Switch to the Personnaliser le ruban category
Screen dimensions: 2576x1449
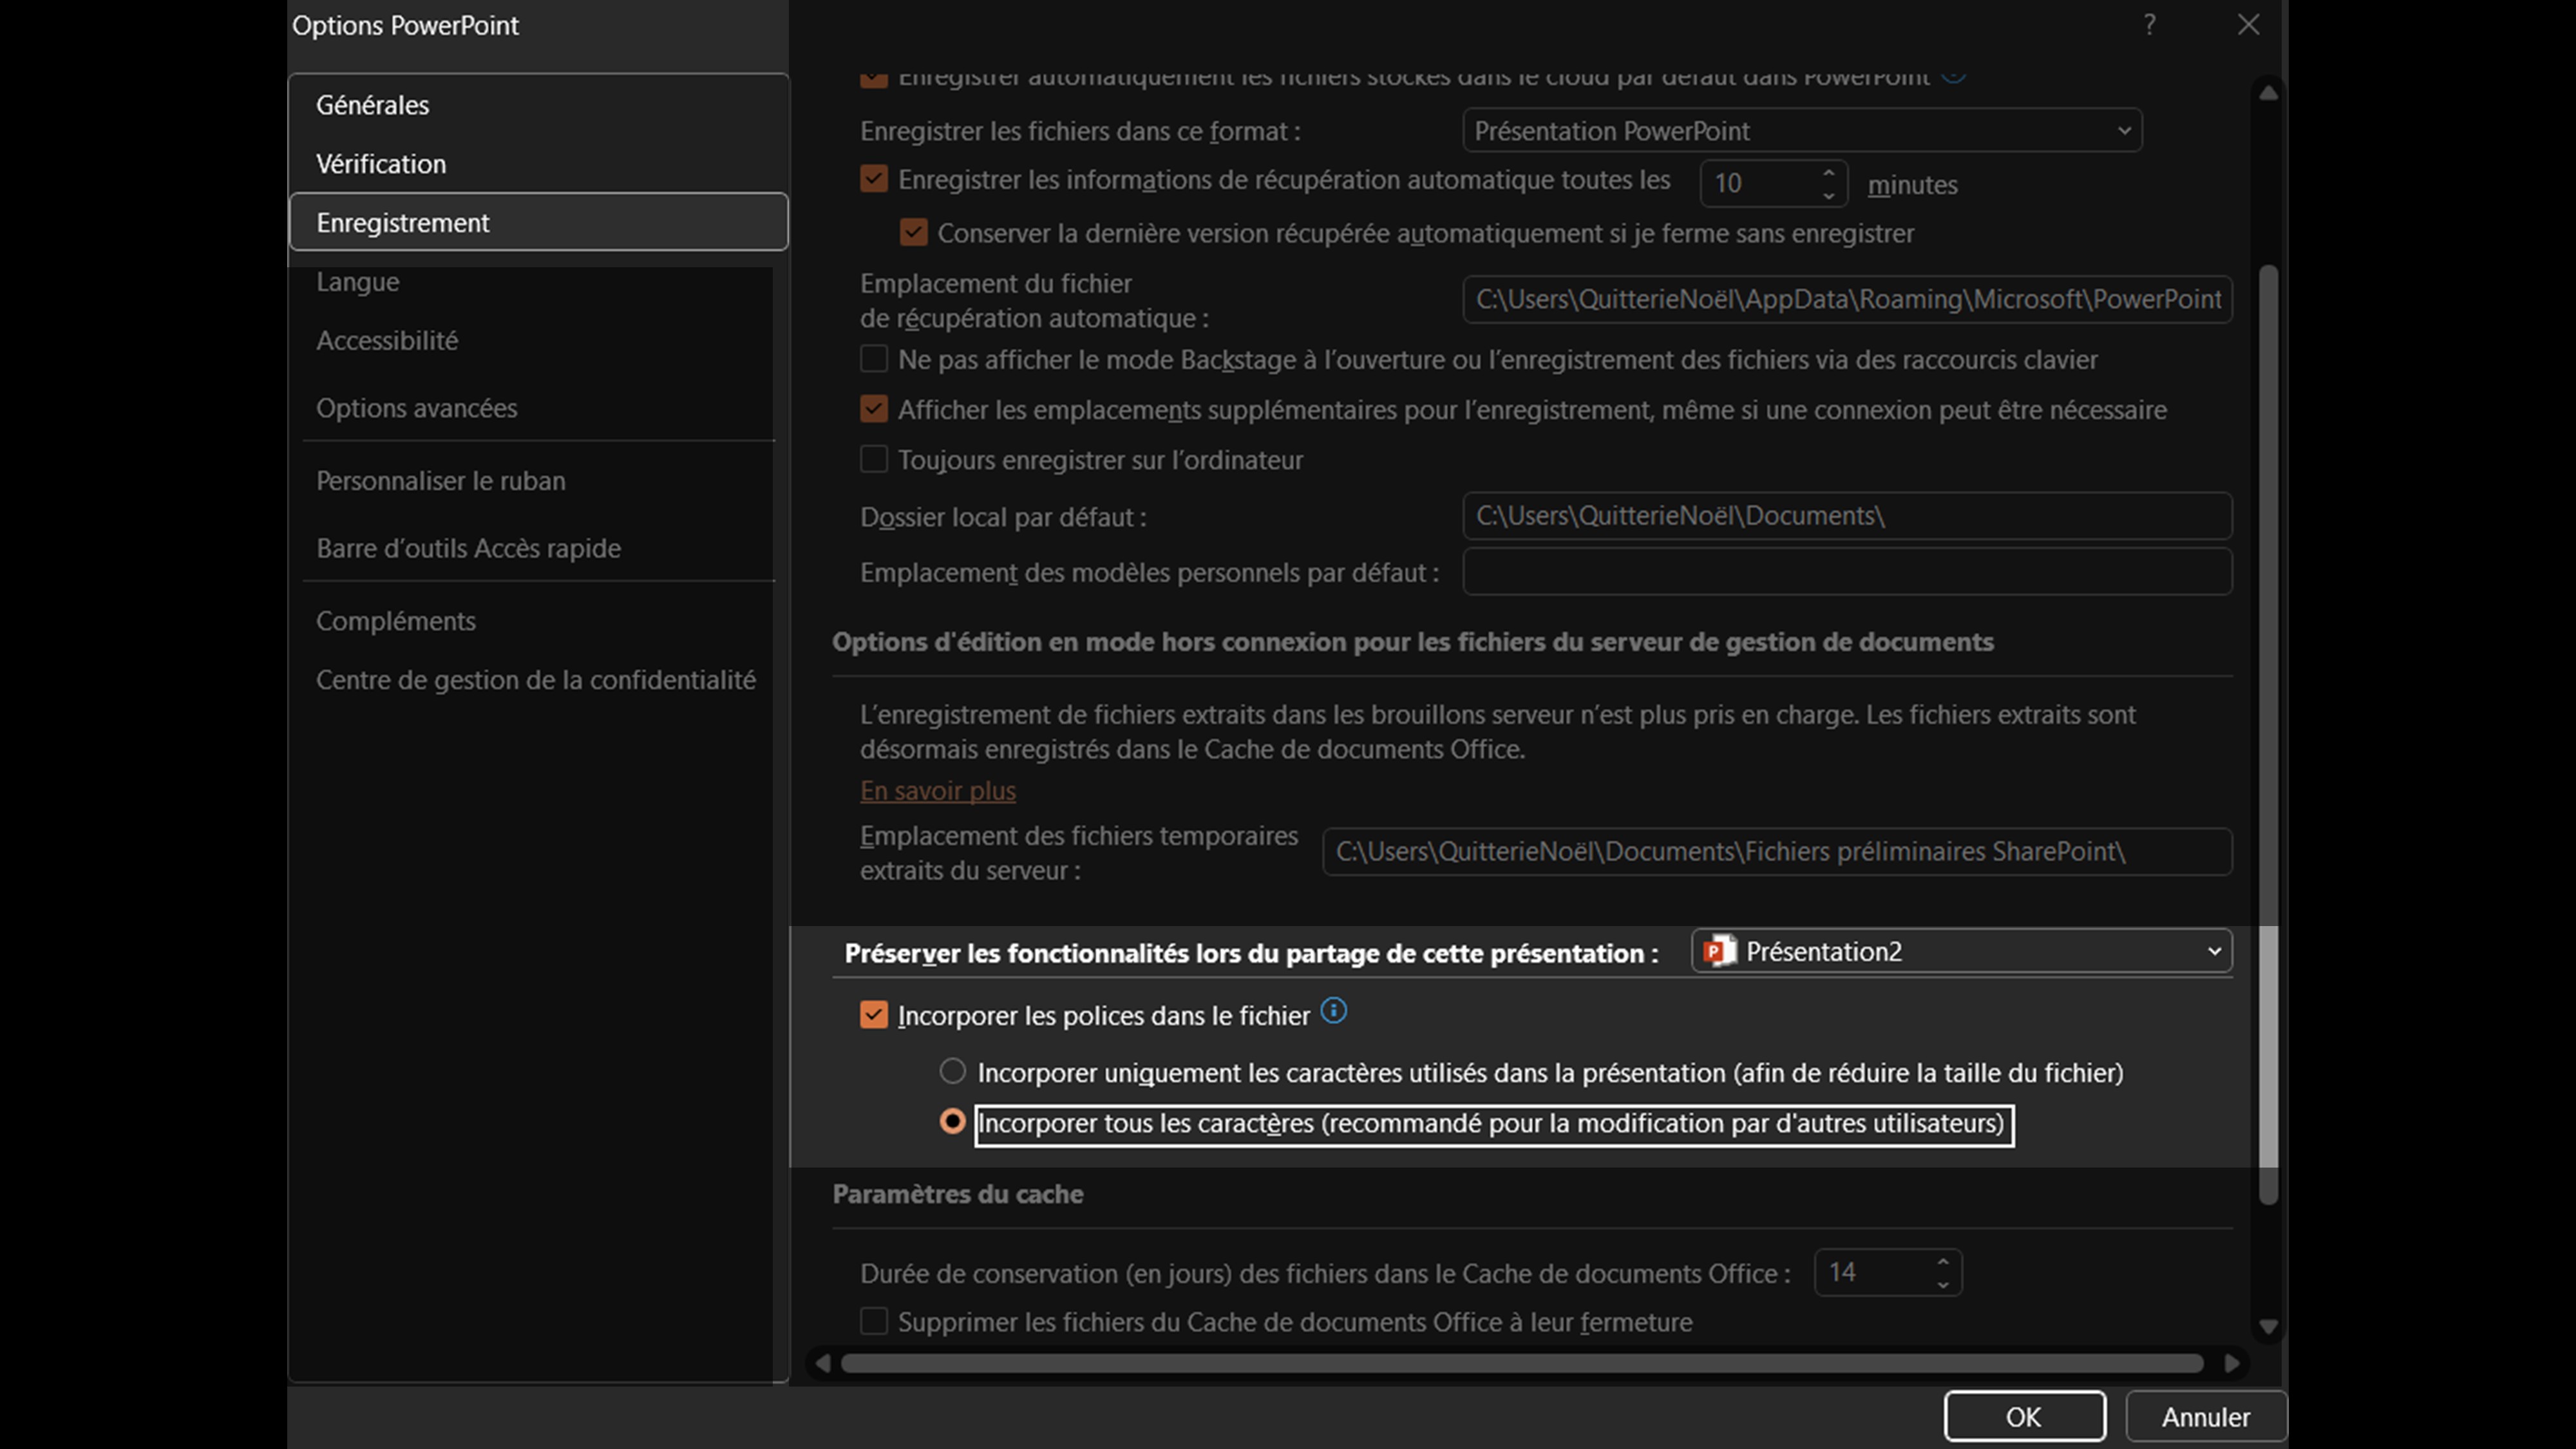[440, 481]
